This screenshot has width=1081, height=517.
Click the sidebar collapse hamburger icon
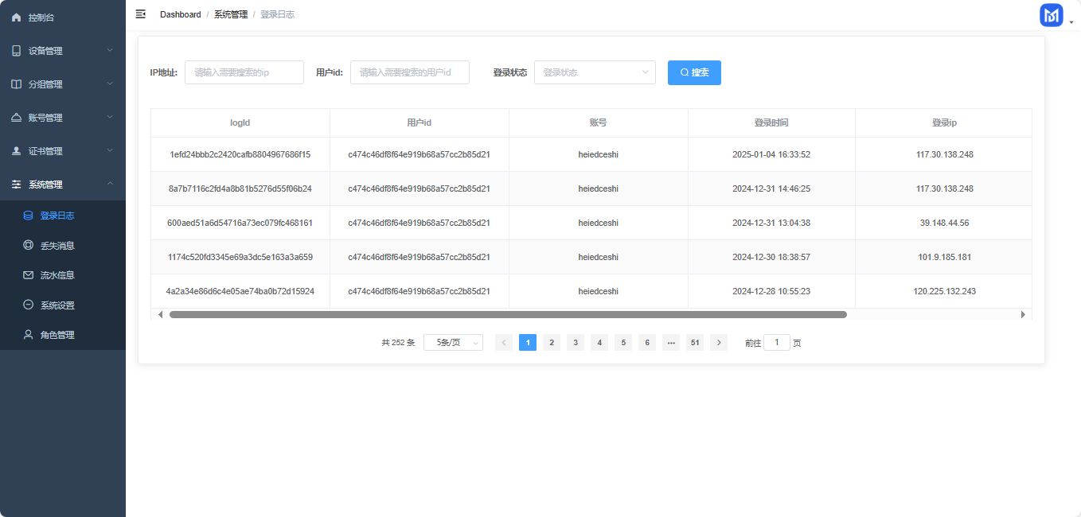(x=141, y=14)
